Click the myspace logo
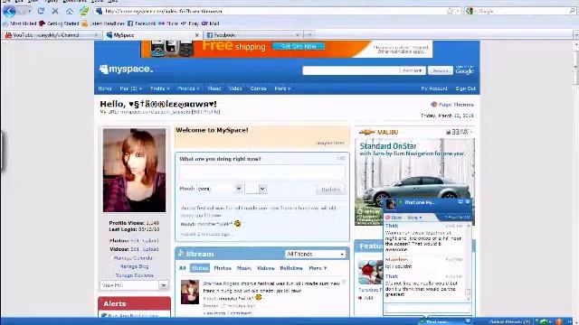 tap(126, 69)
